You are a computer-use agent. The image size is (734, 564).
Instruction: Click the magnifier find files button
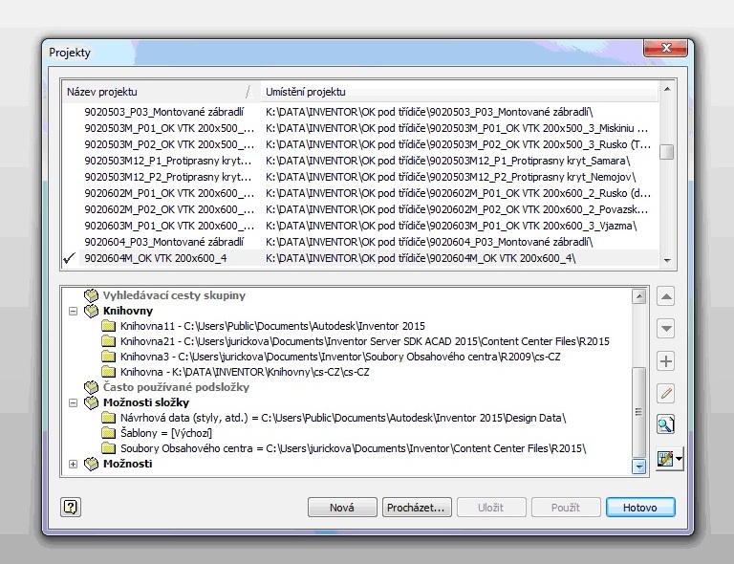click(665, 425)
